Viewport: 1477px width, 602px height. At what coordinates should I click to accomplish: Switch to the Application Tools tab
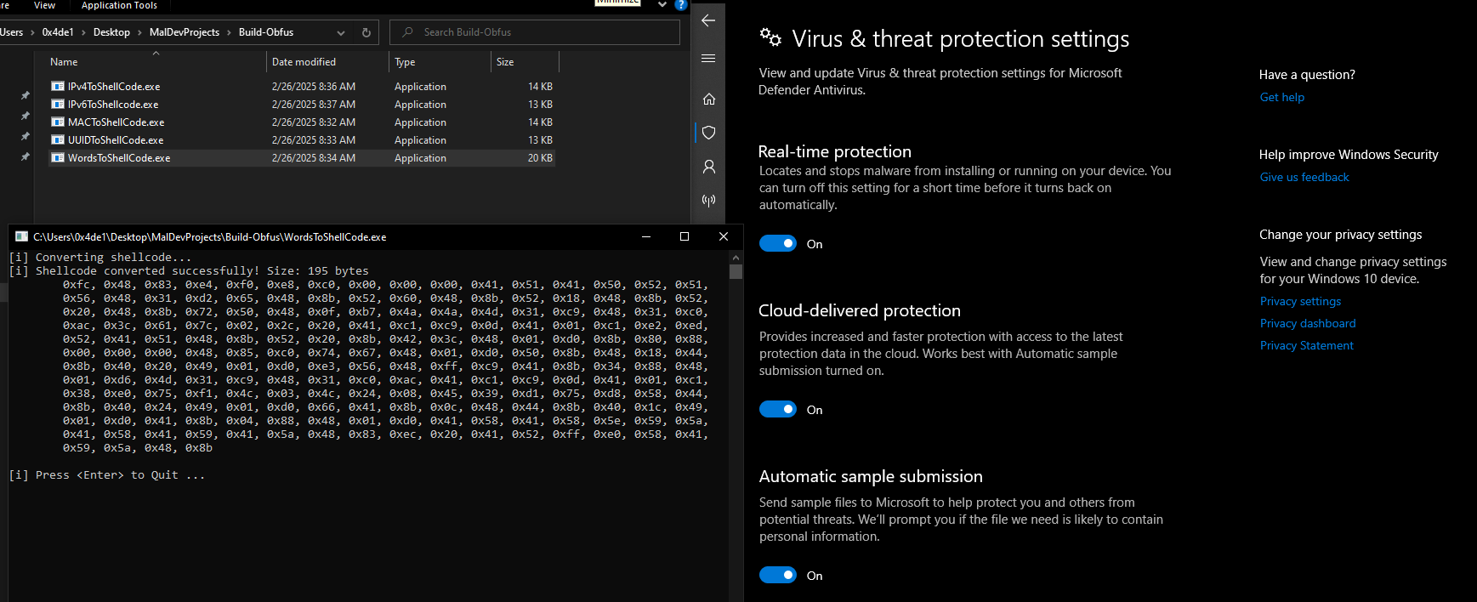(119, 5)
